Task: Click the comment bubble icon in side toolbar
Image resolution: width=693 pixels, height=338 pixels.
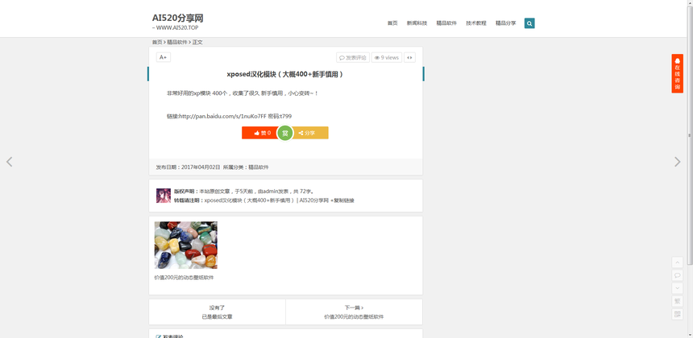Action: coord(677,275)
